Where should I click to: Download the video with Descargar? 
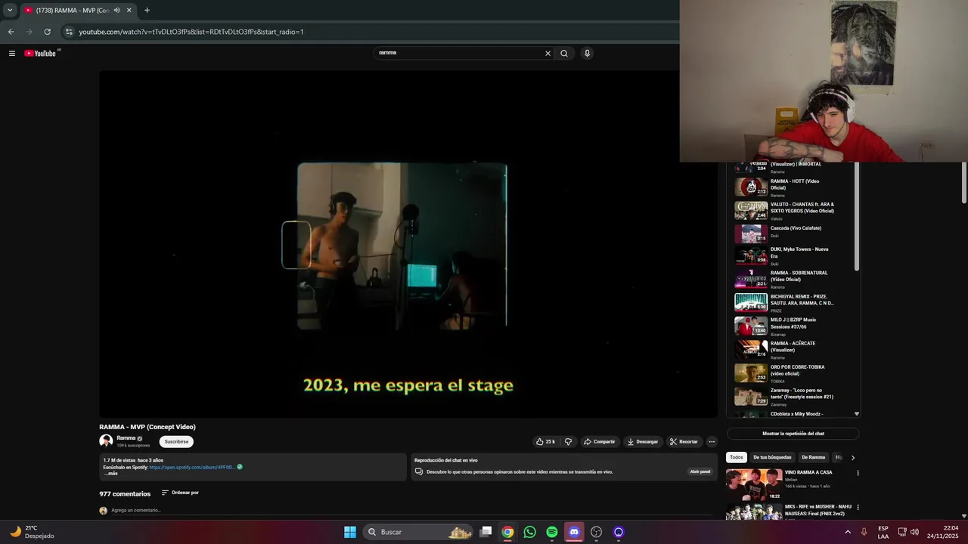point(642,441)
